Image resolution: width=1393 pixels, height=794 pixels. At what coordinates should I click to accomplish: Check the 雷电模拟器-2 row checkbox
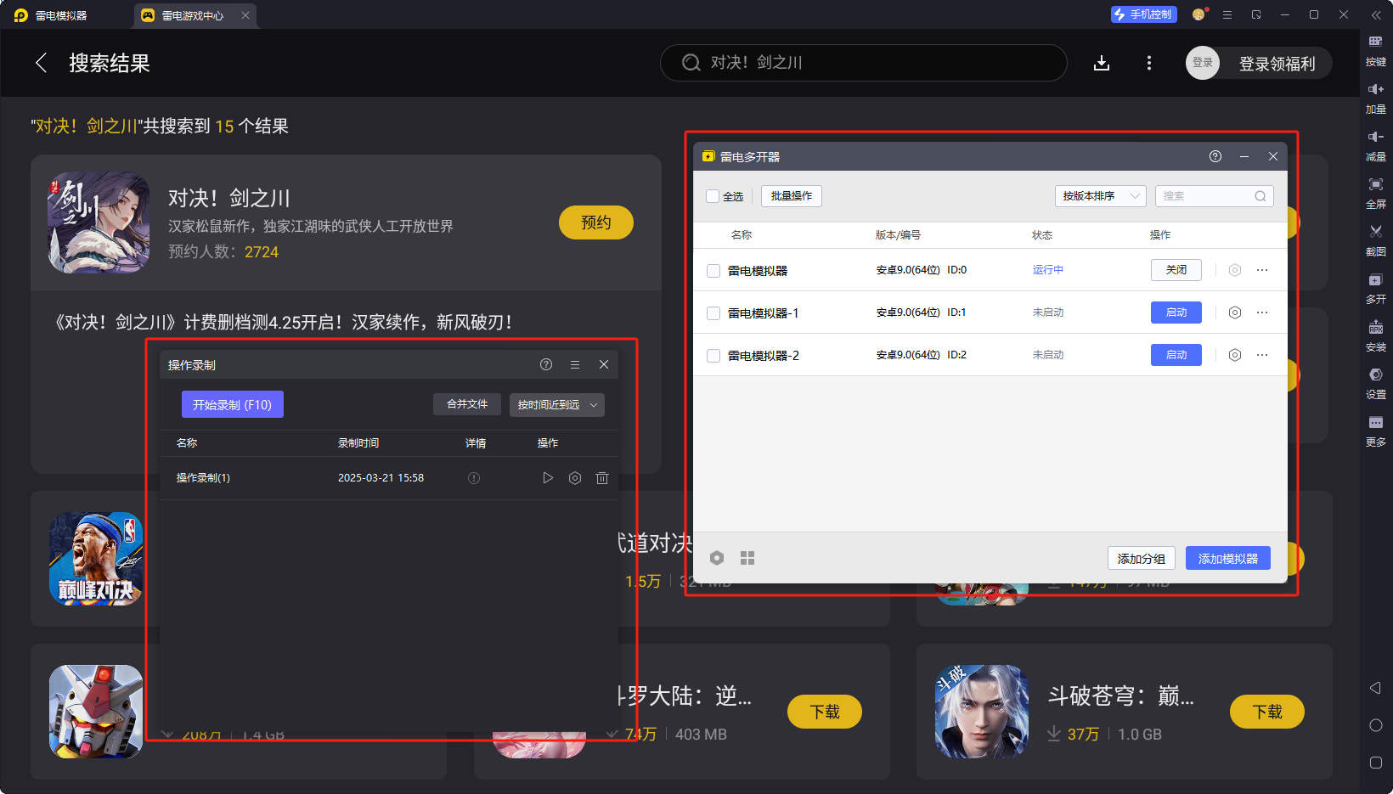coord(713,356)
